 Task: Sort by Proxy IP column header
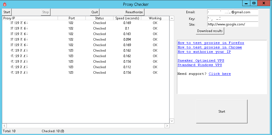[30, 18]
